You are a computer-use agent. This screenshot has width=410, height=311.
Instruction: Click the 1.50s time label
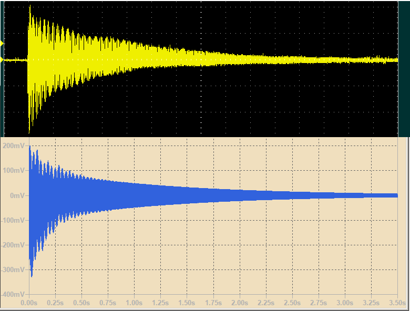coord(187,303)
